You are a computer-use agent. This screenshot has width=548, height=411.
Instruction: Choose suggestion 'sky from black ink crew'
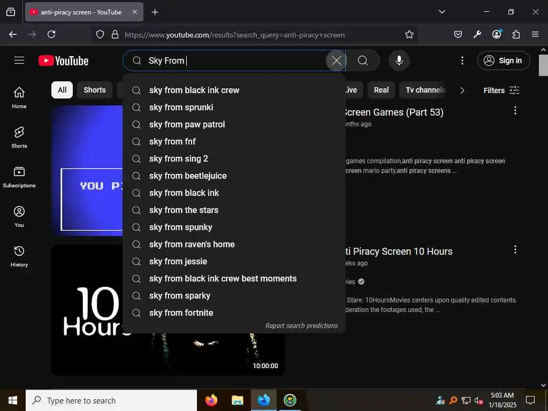click(234, 90)
